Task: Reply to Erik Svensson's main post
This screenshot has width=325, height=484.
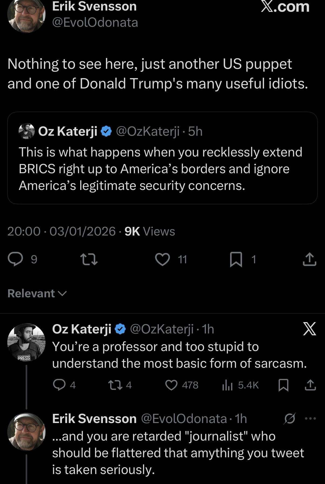Action: (16, 259)
